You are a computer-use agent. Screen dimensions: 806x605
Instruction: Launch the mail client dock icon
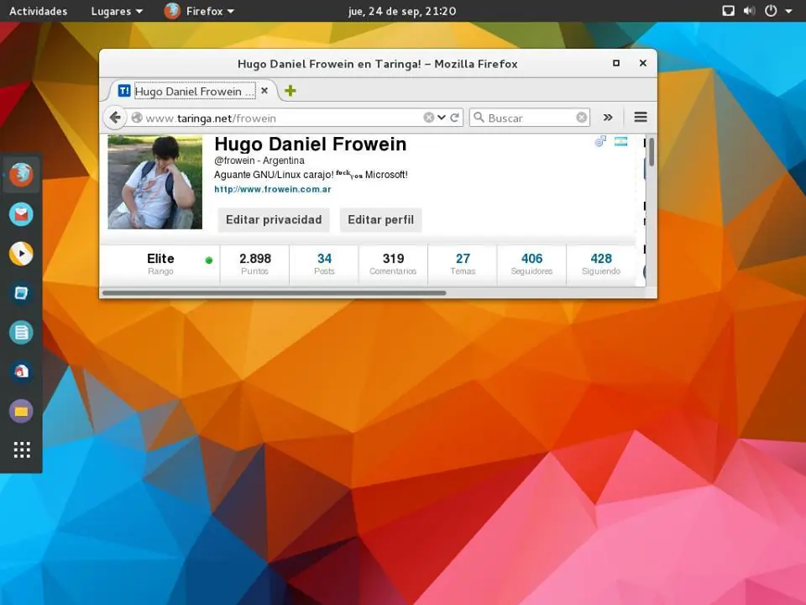[x=21, y=214]
